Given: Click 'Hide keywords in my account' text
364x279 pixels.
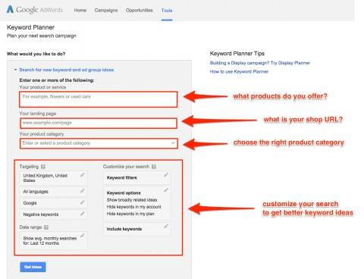Looking at the screenshot, I should click(134, 207).
